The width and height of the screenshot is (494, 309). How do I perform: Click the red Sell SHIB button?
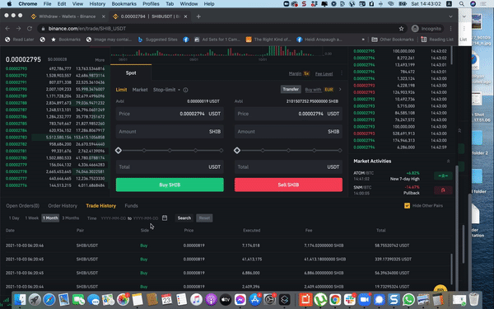(x=288, y=185)
